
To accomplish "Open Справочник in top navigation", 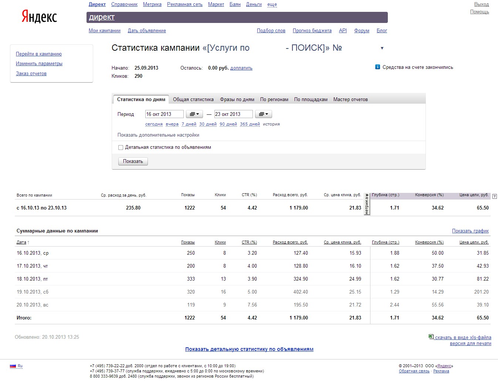I will click(x=124, y=4).
